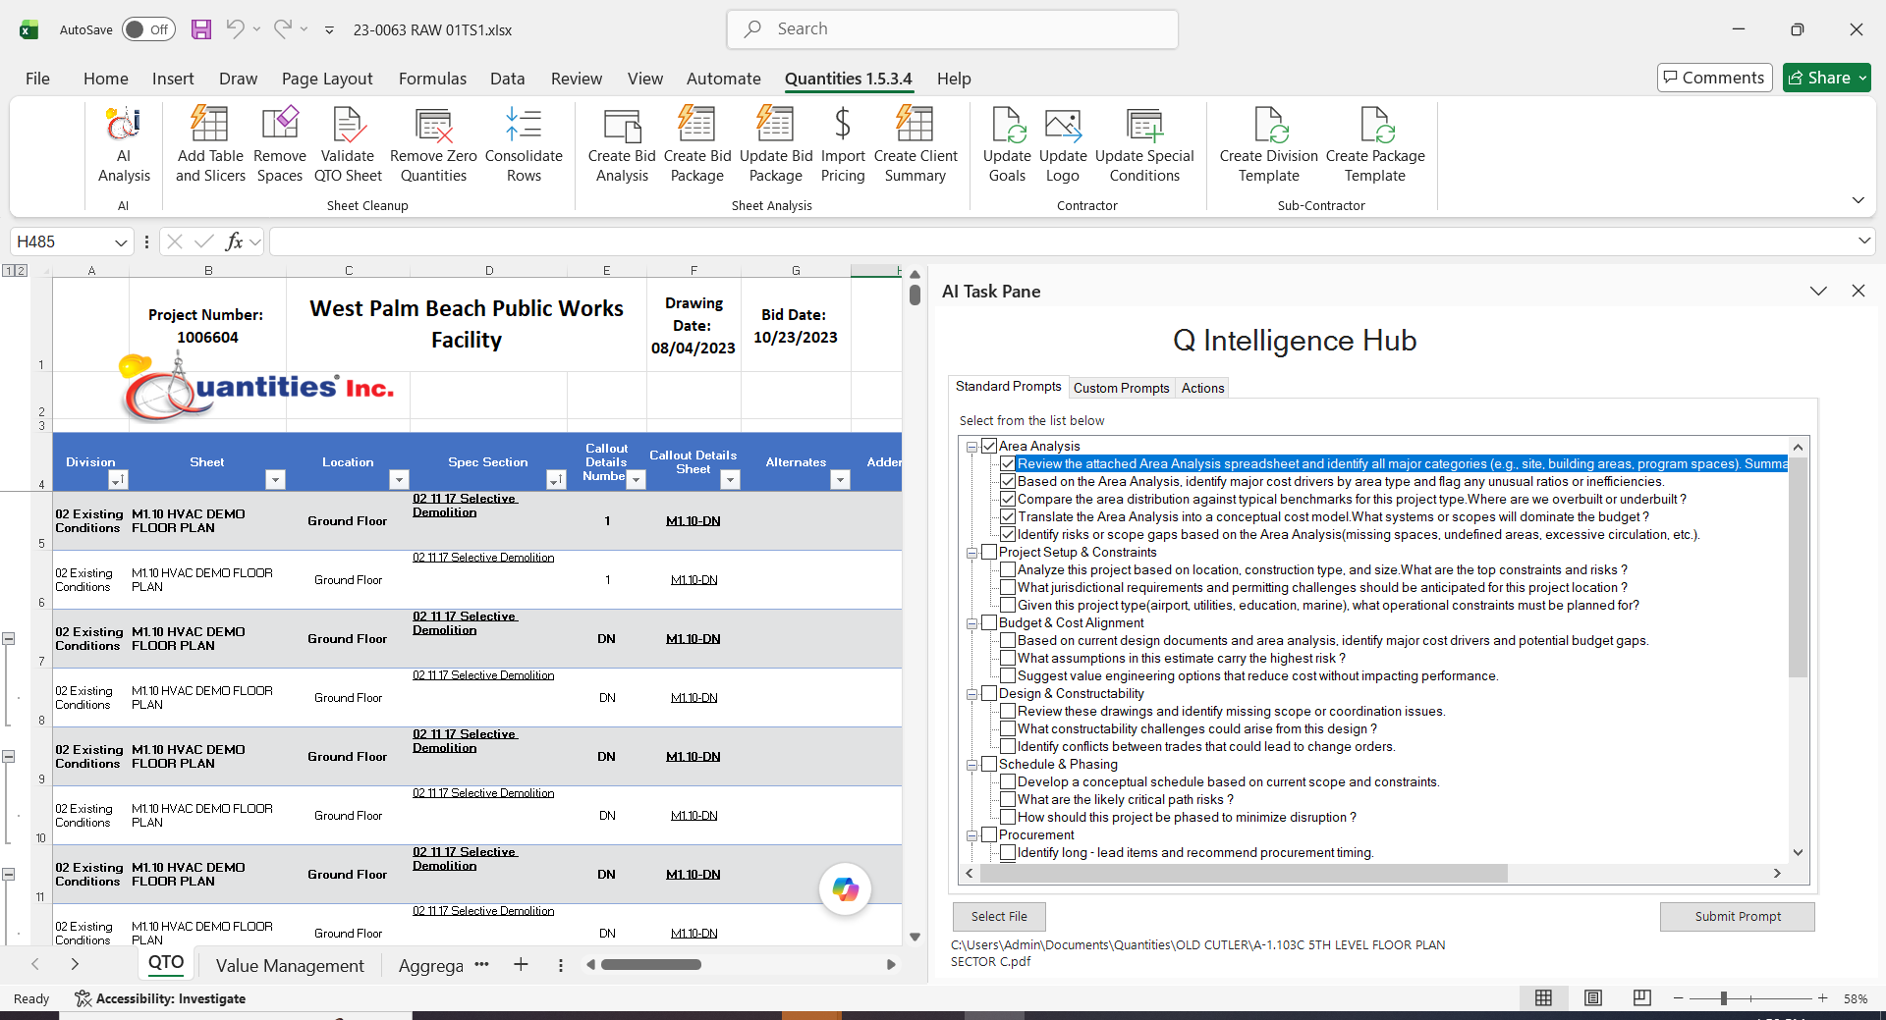Click Validate QTO Sheet
Image resolution: width=1886 pixels, height=1020 pixels.
(348, 145)
